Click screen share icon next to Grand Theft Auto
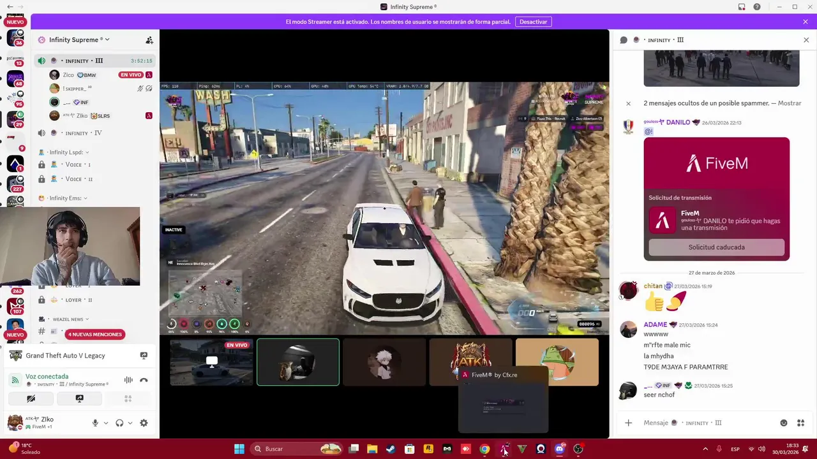The height and width of the screenshot is (459, 817). point(144,356)
